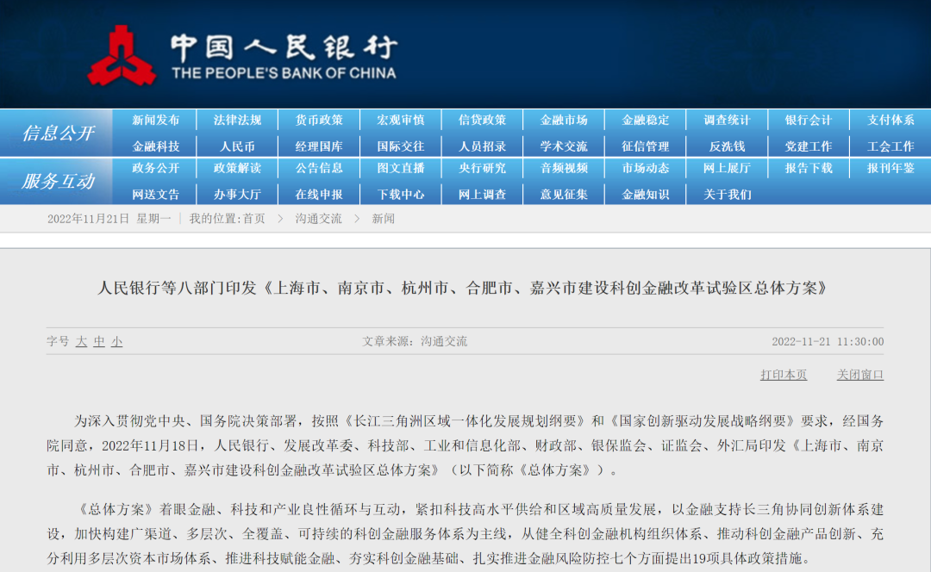Click 沟通交流 in the breadcrumb trail
This screenshot has height=572, width=931.
[319, 219]
